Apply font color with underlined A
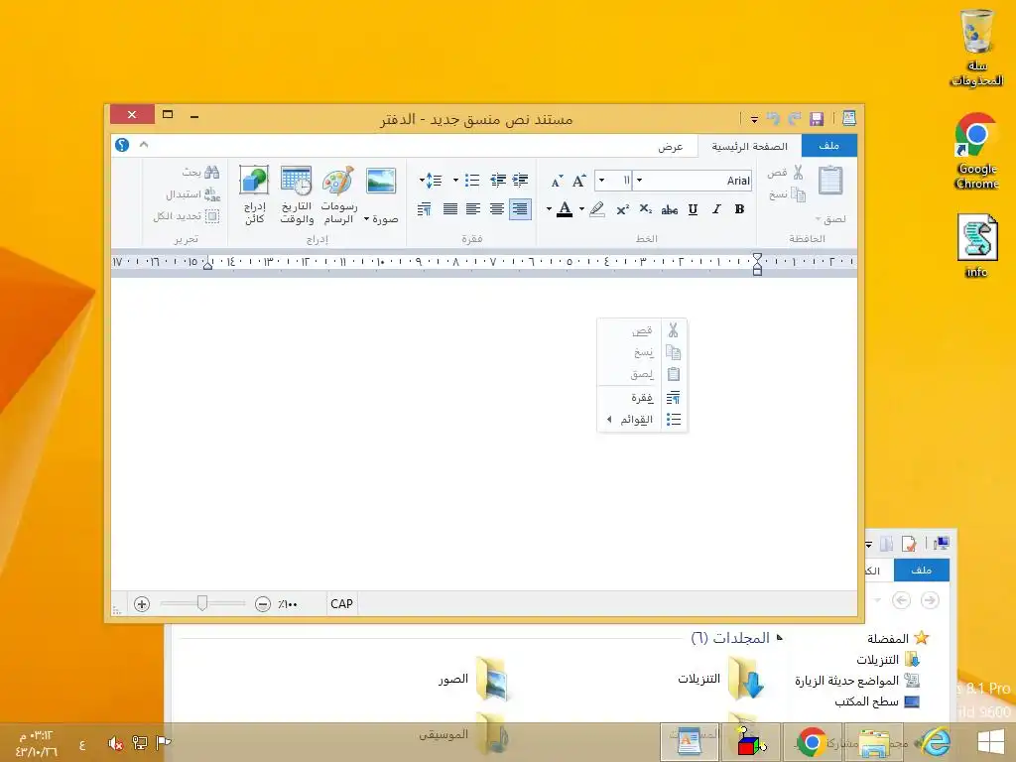The width and height of the screenshot is (1016, 762). click(565, 209)
